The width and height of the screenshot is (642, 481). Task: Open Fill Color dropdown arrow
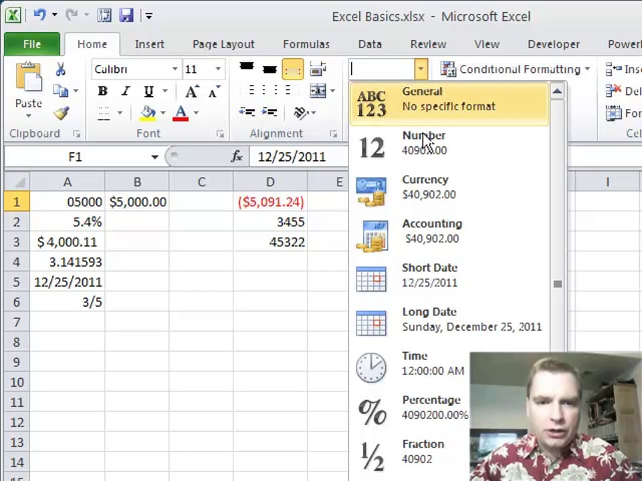[x=163, y=113]
